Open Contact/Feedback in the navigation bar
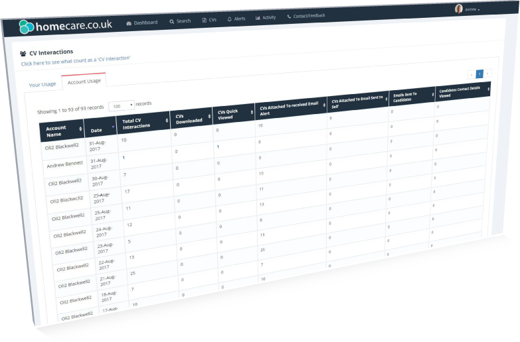 305,15
